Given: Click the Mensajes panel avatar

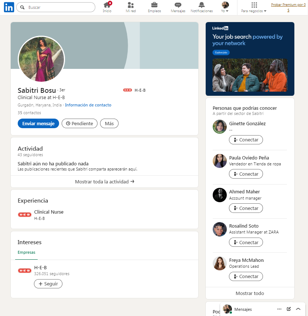Looking at the screenshot, I should [x=227, y=309].
